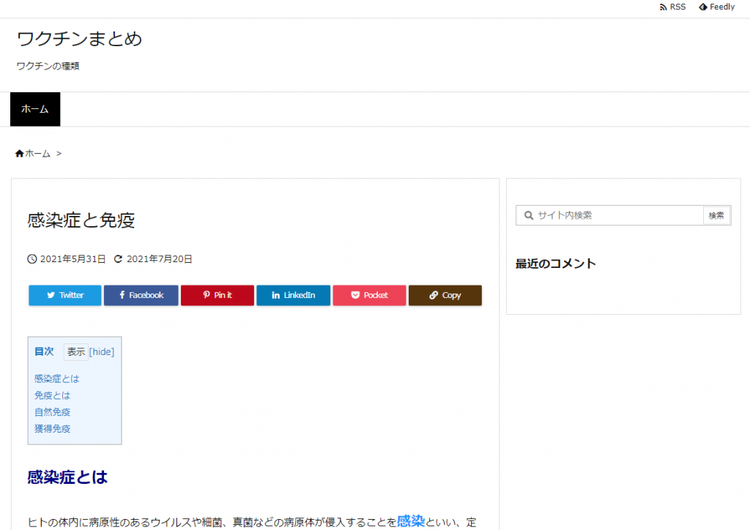
Task: Toggle the 表示 button in table of contents
Action: 76,351
